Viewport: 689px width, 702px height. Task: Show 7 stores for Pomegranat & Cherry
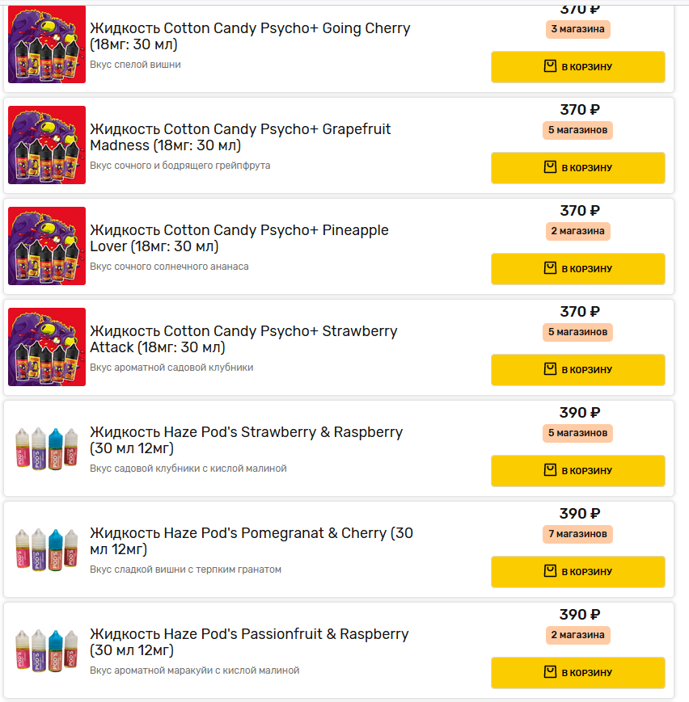coord(577,534)
